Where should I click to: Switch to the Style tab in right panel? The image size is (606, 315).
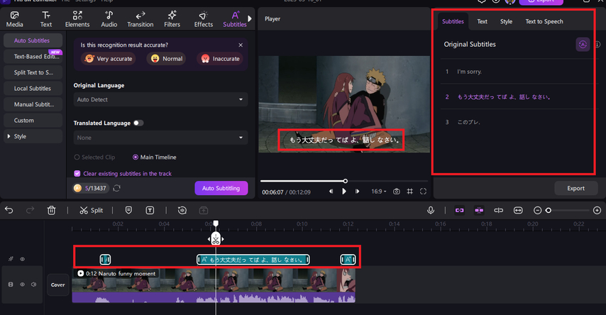click(506, 22)
